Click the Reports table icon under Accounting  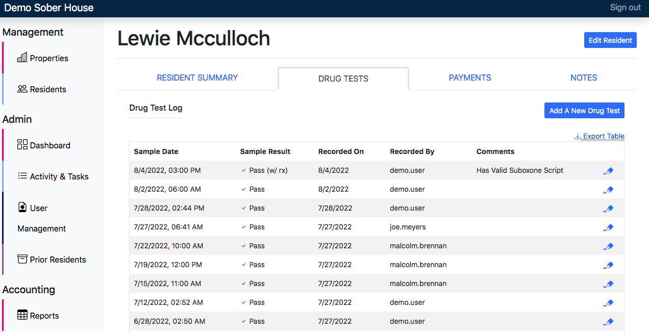(x=21, y=315)
